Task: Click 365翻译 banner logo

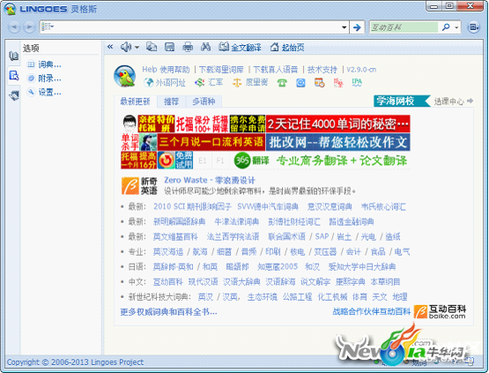Action: coord(251,160)
